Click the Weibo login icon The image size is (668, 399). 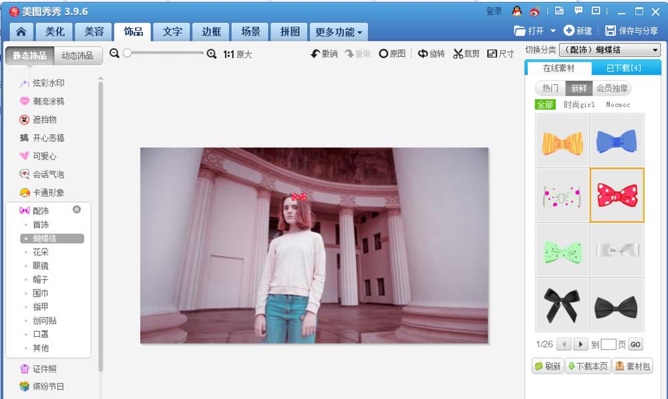[x=534, y=12]
